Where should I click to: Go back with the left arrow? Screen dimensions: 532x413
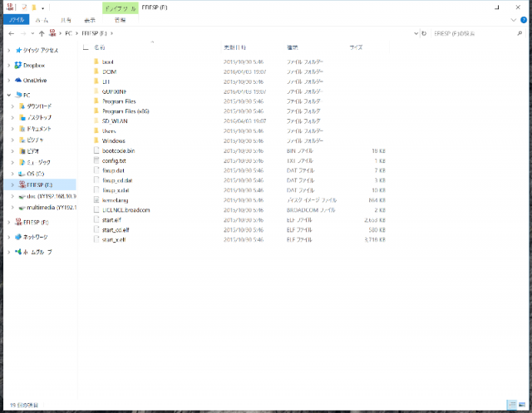11,33
